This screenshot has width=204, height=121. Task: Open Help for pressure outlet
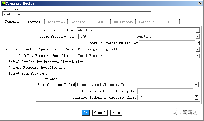click(116, 113)
